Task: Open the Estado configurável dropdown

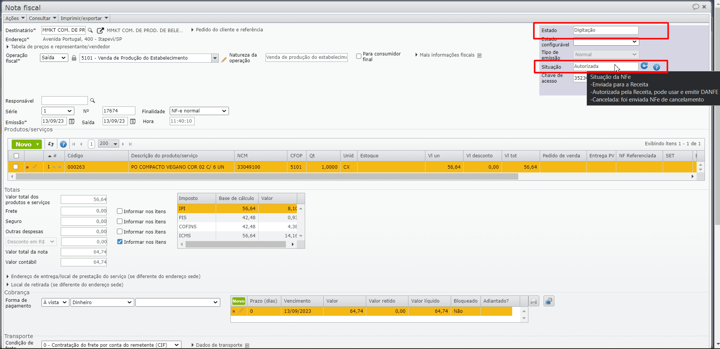Action: point(606,42)
